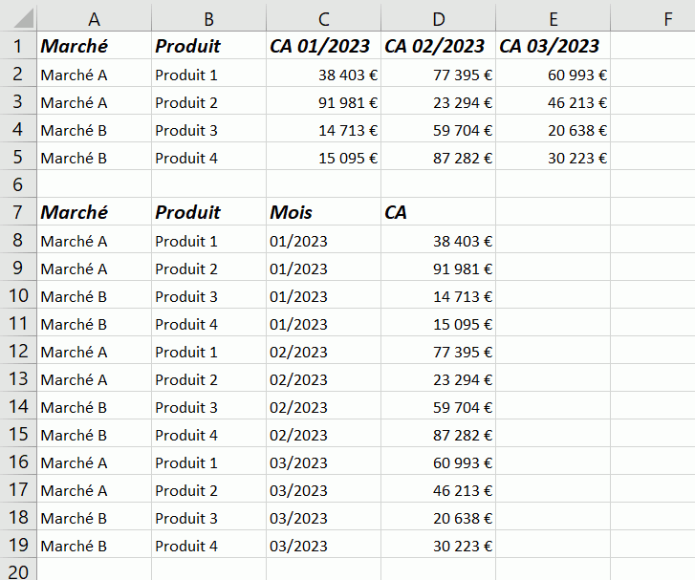
Task: Click the 'CA' header cell in row 7
Action: point(438,212)
